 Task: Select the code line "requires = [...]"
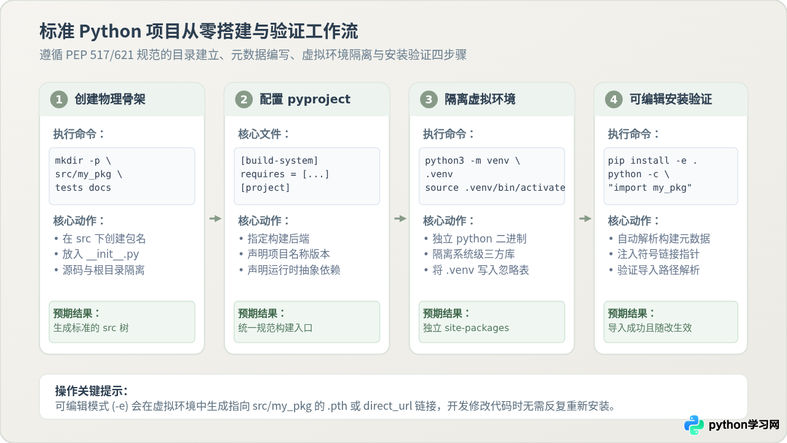tap(285, 174)
